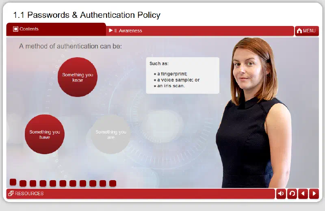The image size is (325, 211).
Task: Jump to the sixth progress square
Action: [x=63, y=183]
